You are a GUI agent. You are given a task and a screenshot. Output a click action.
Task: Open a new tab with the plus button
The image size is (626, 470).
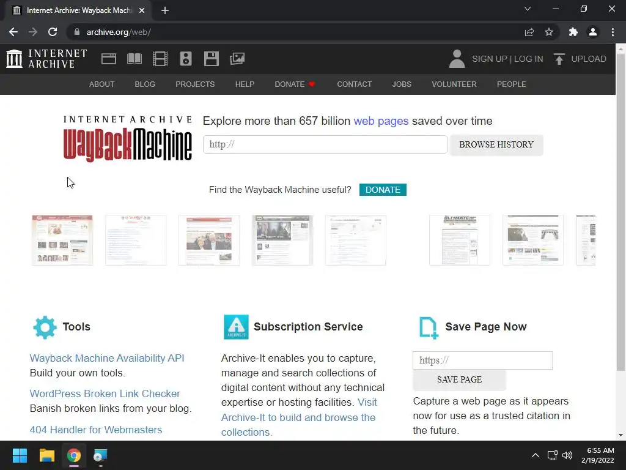tap(165, 10)
